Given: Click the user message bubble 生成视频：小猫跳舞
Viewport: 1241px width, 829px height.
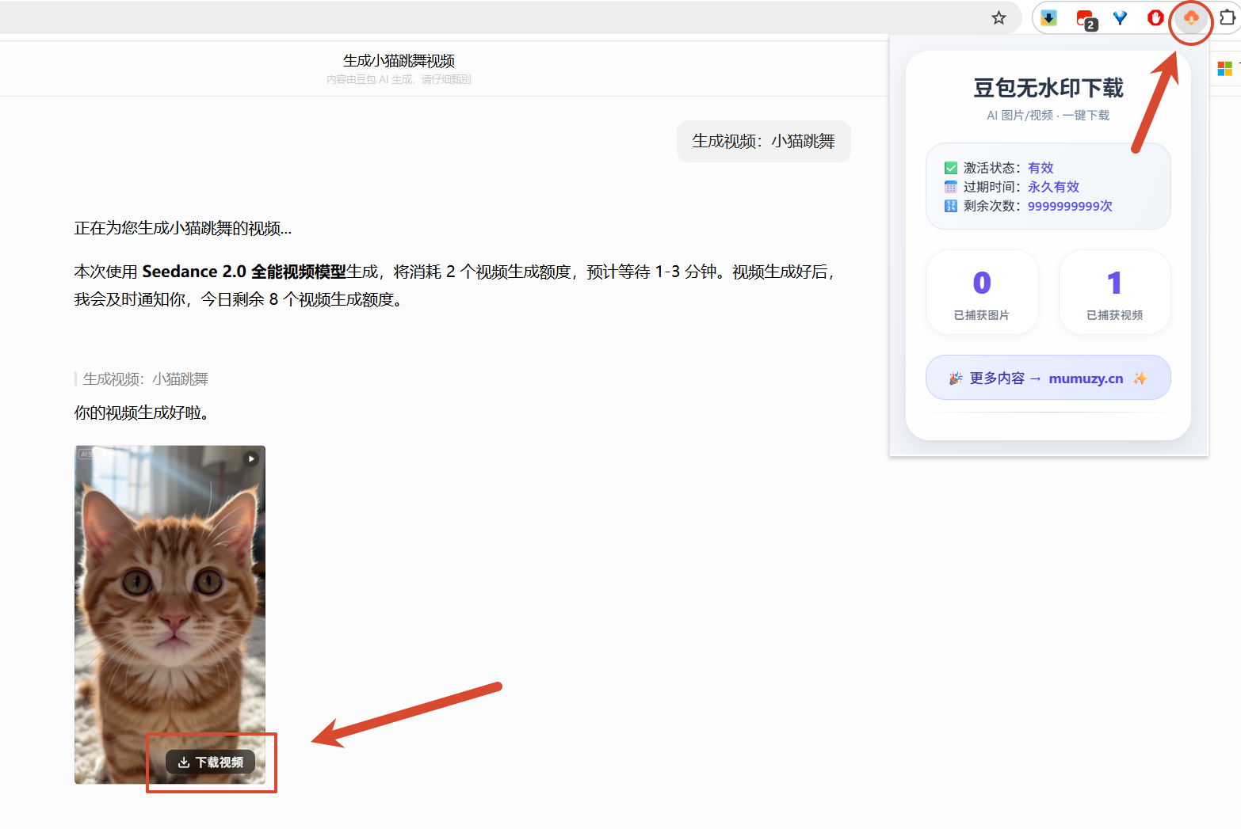Looking at the screenshot, I should pos(763,141).
